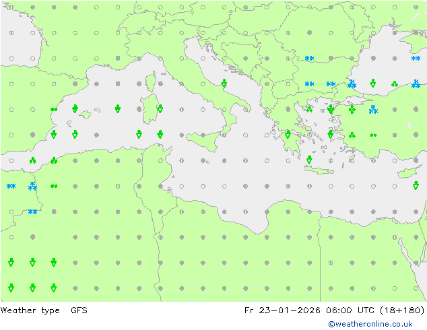The image size is (427, 330).
Task: Click the 'GFS' model label
Action: (x=79, y=310)
